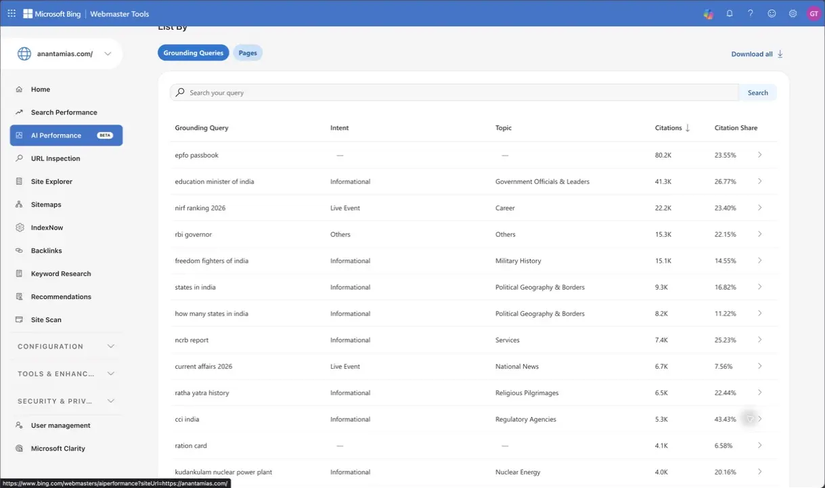Expand the ncrb report row chevron

[759, 340]
